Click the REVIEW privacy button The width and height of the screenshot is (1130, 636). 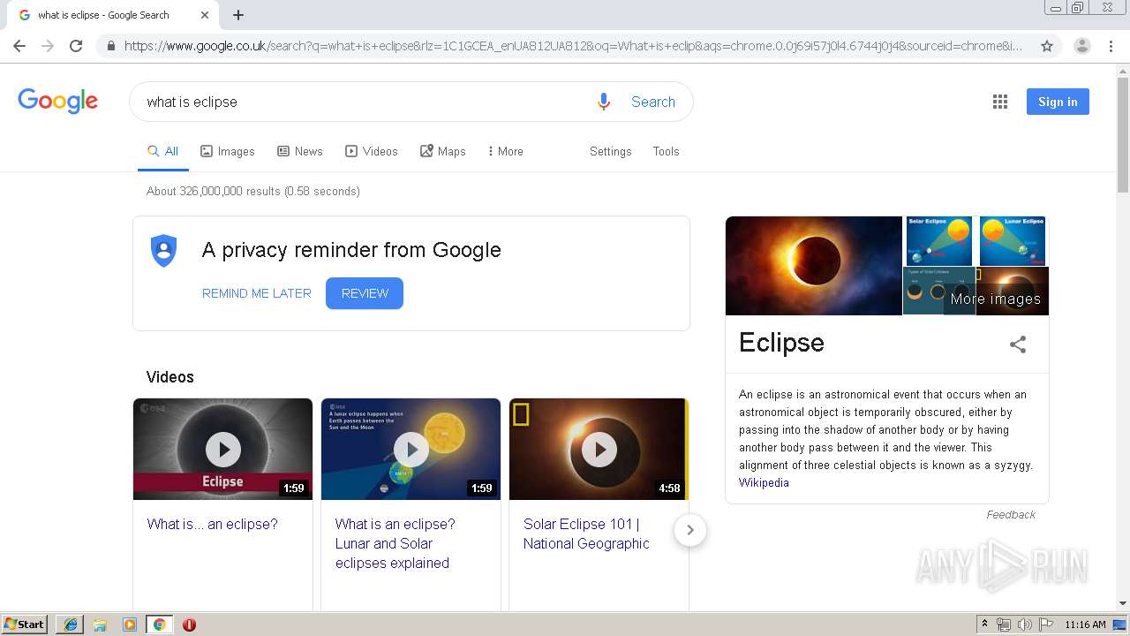[x=365, y=293]
